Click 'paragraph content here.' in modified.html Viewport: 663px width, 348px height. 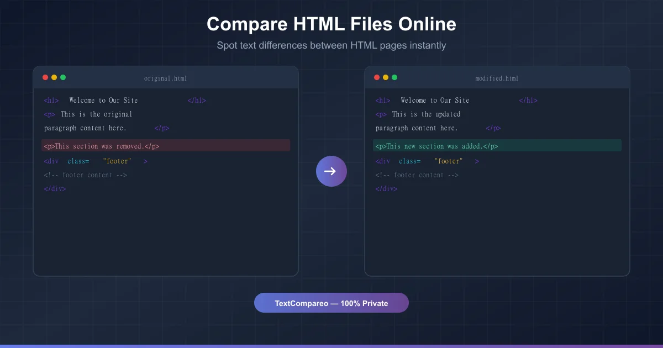click(x=417, y=128)
